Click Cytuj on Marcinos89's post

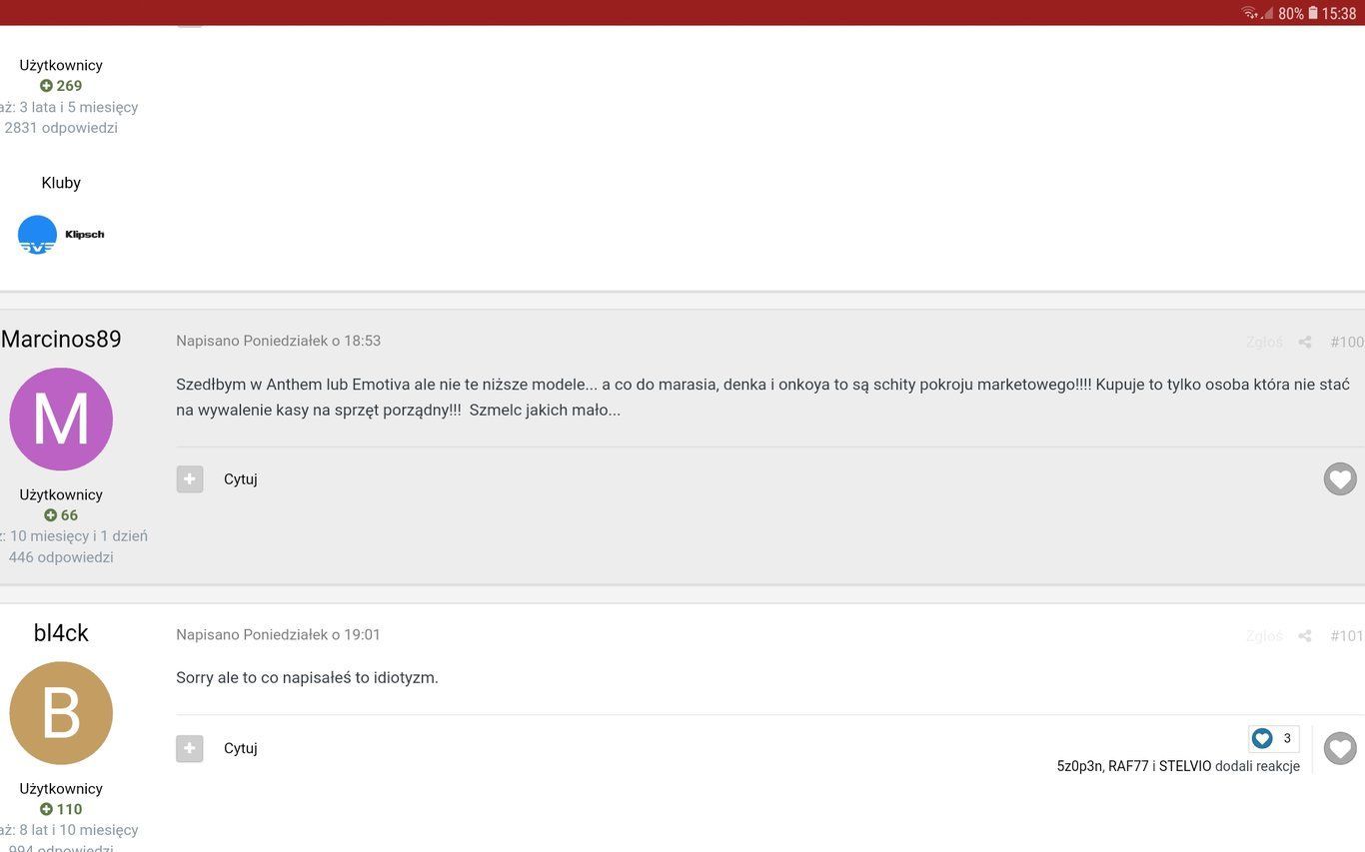(241, 479)
